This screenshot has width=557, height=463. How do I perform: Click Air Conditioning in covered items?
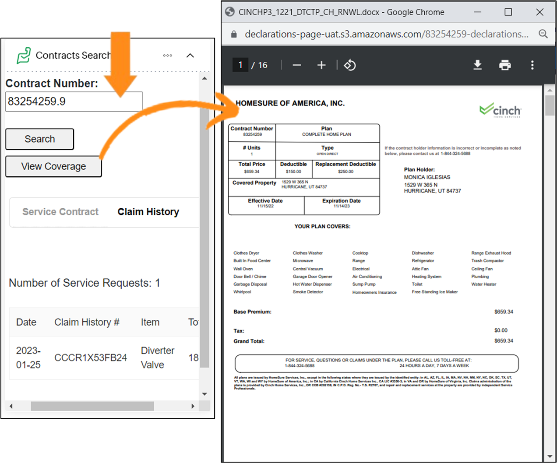click(367, 277)
